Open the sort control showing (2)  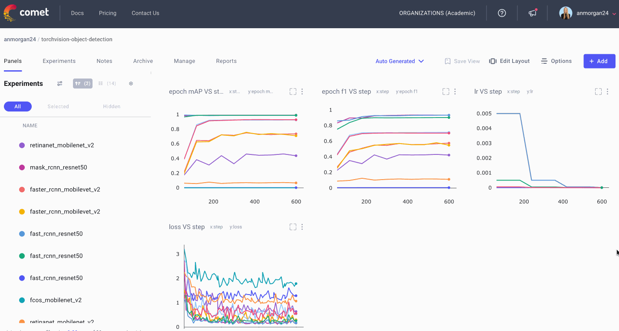click(83, 83)
